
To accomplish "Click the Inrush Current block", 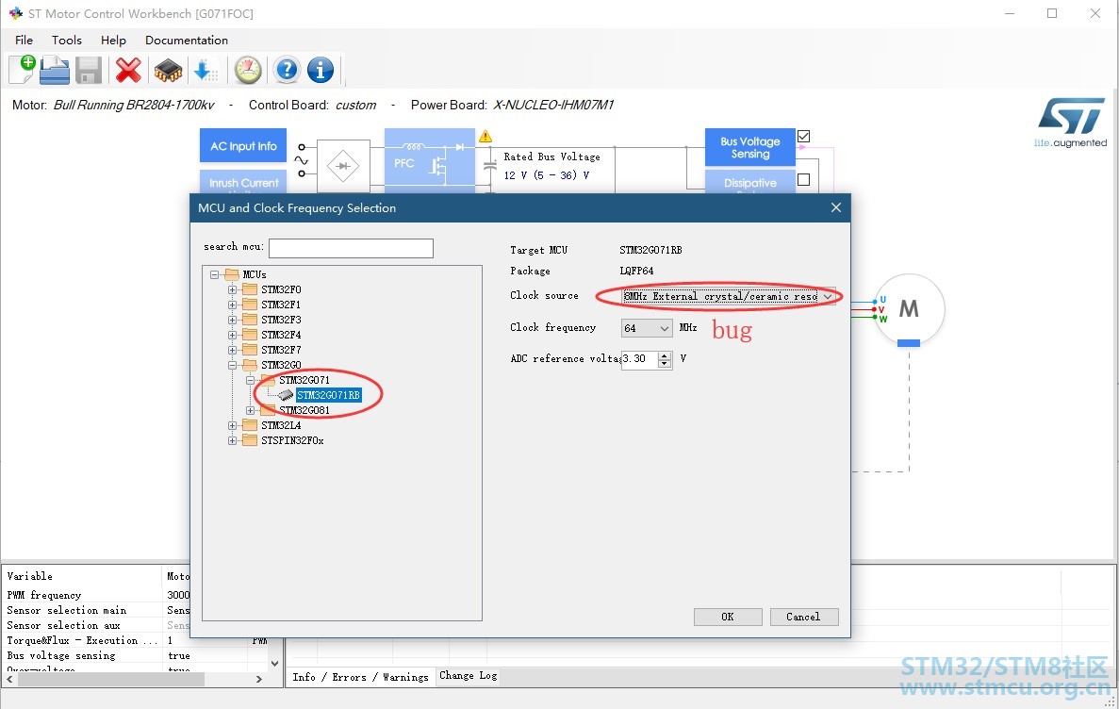I will [x=243, y=181].
